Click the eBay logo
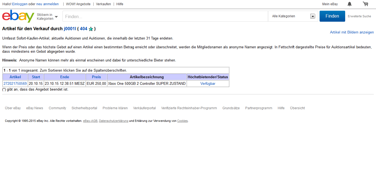 click(x=18, y=16)
